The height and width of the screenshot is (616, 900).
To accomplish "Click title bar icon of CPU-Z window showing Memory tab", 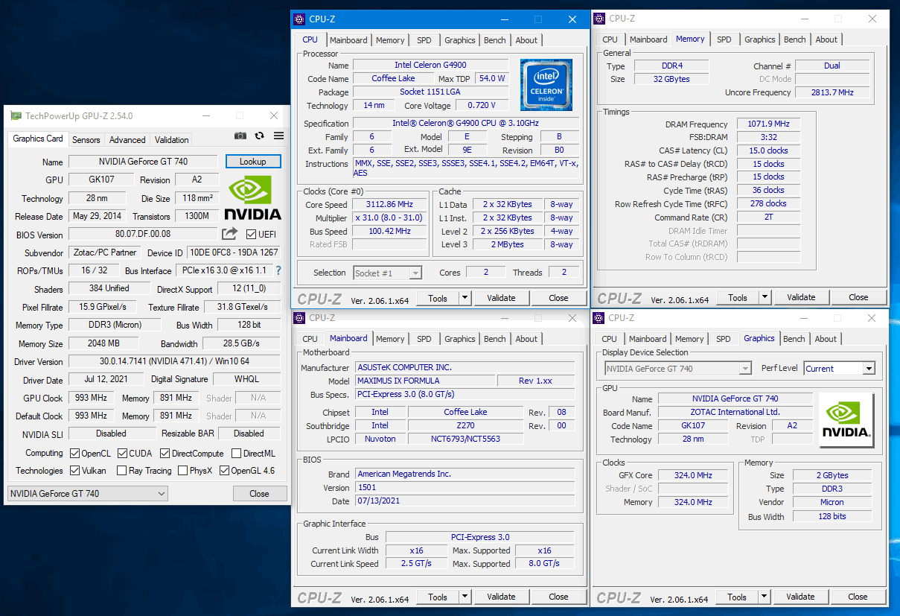I will [x=599, y=19].
